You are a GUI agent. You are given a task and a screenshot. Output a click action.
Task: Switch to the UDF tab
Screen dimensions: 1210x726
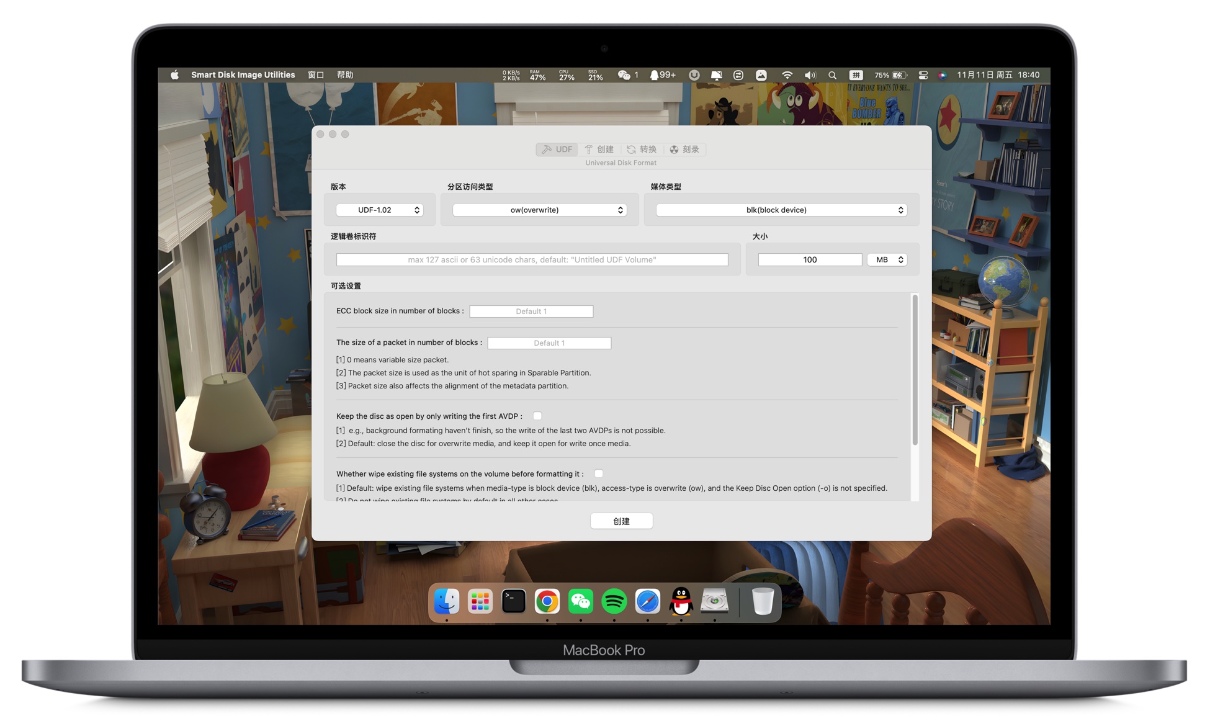(557, 150)
